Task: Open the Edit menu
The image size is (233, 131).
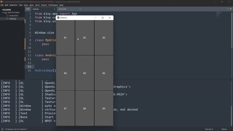Action: pyautogui.click(x=7, y=5)
